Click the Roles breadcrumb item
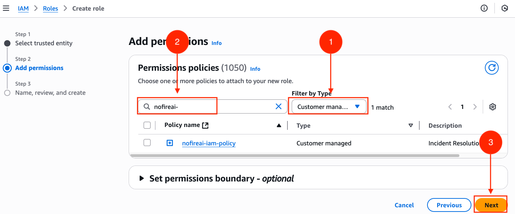The height and width of the screenshot is (214, 515). (50, 8)
